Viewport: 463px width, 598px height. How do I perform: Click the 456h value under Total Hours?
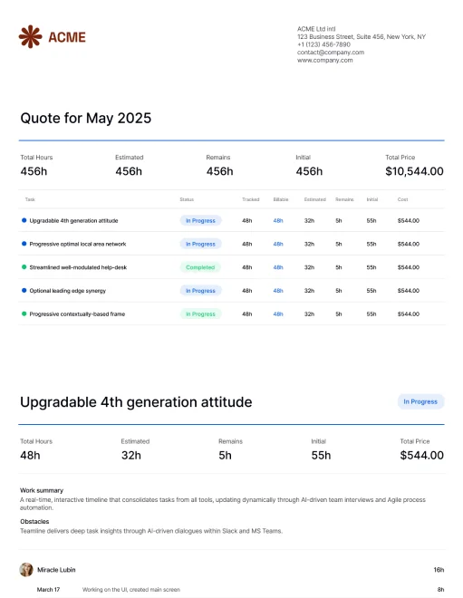click(34, 171)
